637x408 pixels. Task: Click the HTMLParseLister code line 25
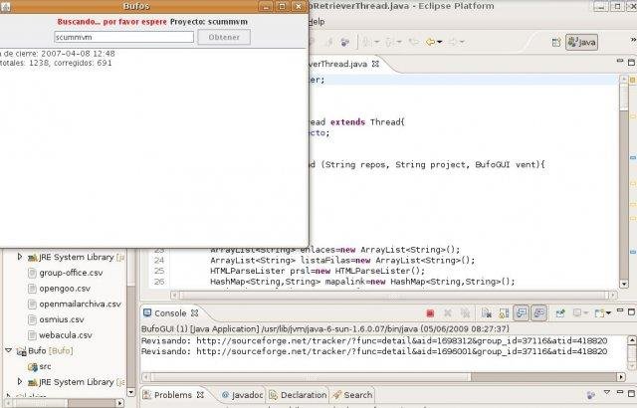pos(318,271)
